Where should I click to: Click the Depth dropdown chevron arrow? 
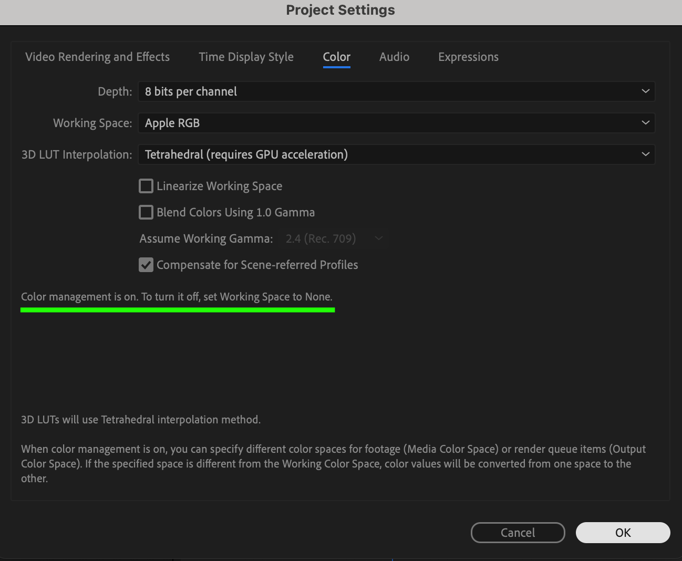pyautogui.click(x=645, y=91)
